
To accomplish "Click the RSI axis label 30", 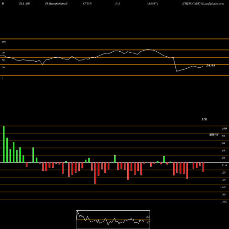I will (x=3, y=67).
